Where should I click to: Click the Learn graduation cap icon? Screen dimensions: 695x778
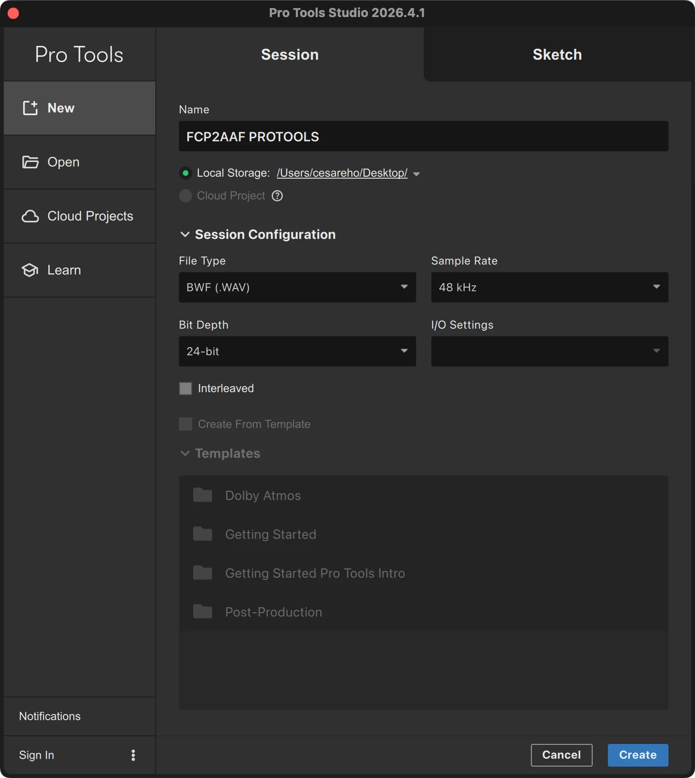(x=30, y=270)
